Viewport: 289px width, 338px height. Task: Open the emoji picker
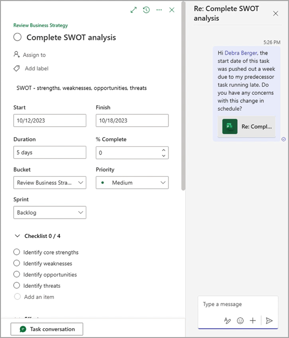(x=240, y=321)
